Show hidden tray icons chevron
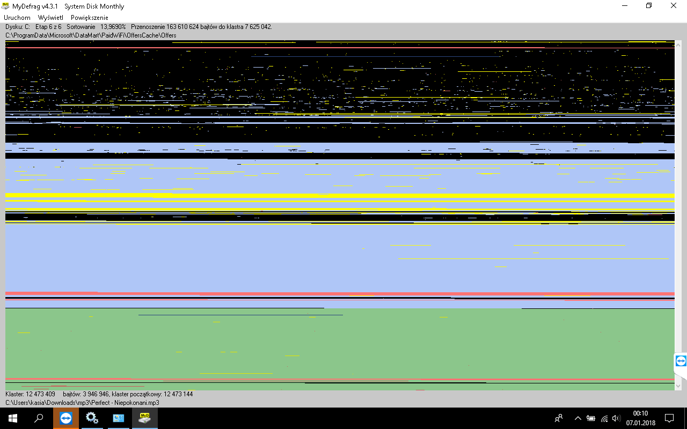 point(578,418)
